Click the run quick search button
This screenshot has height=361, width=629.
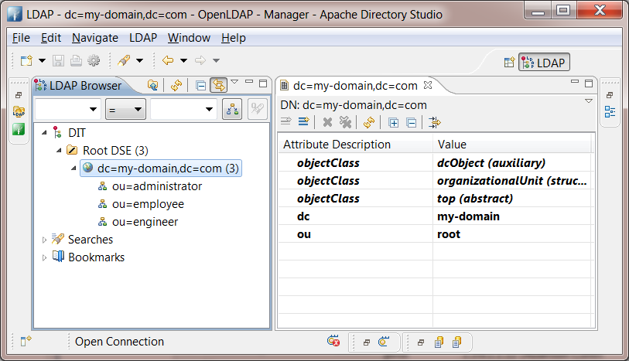click(257, 109)
